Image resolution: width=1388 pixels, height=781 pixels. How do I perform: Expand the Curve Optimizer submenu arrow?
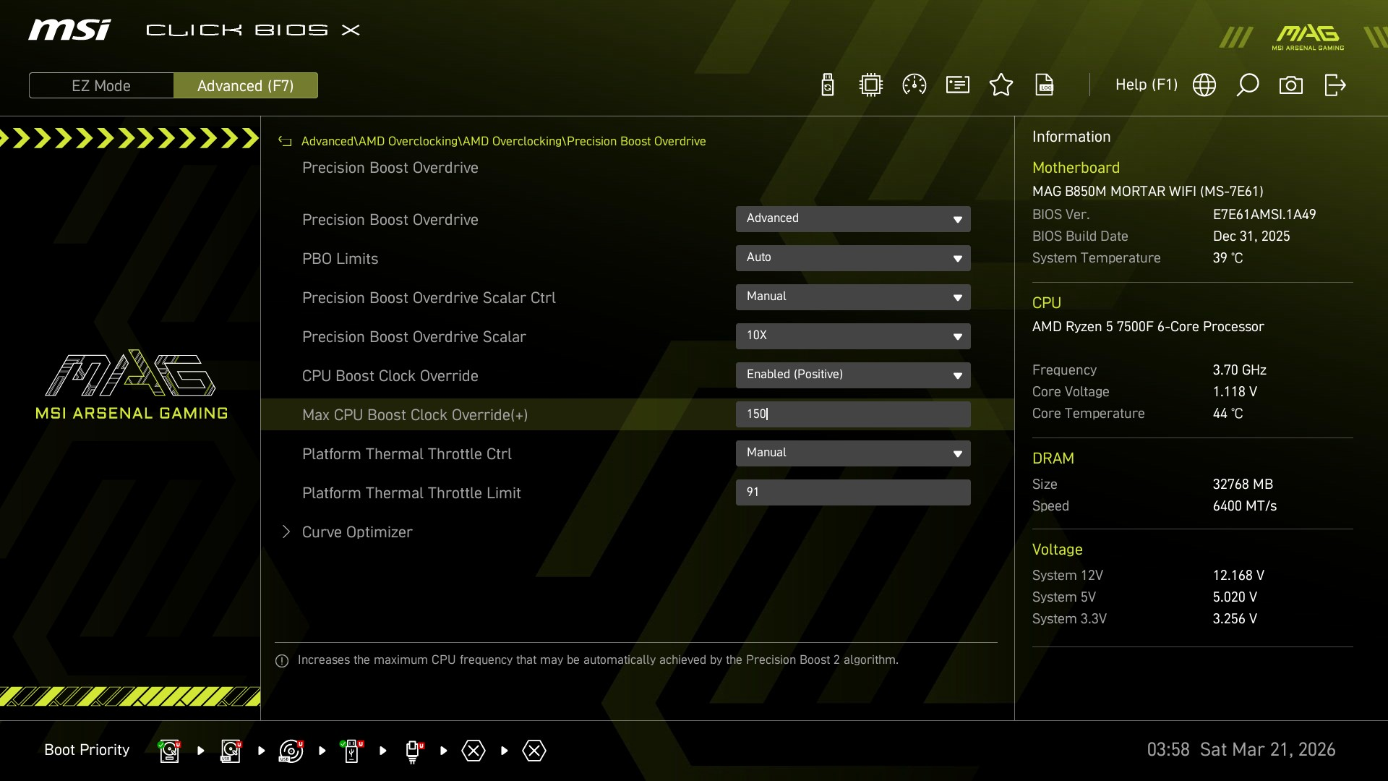(286, 532)
